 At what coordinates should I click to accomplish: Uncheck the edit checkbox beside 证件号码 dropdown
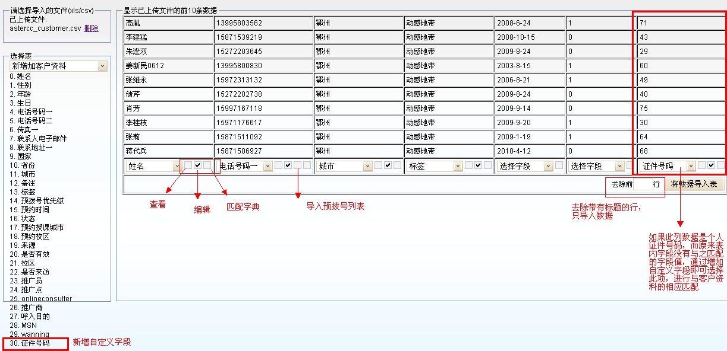tap(712, 165)
